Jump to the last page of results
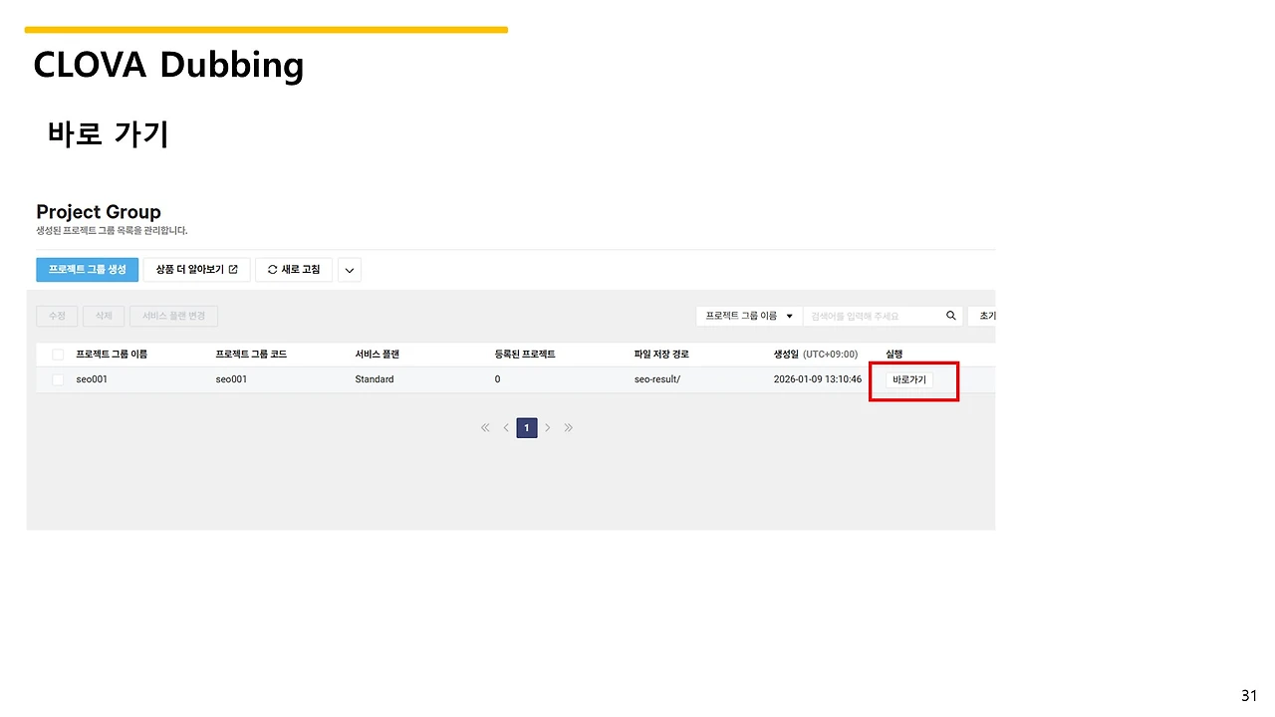 [x=569, y=427]
